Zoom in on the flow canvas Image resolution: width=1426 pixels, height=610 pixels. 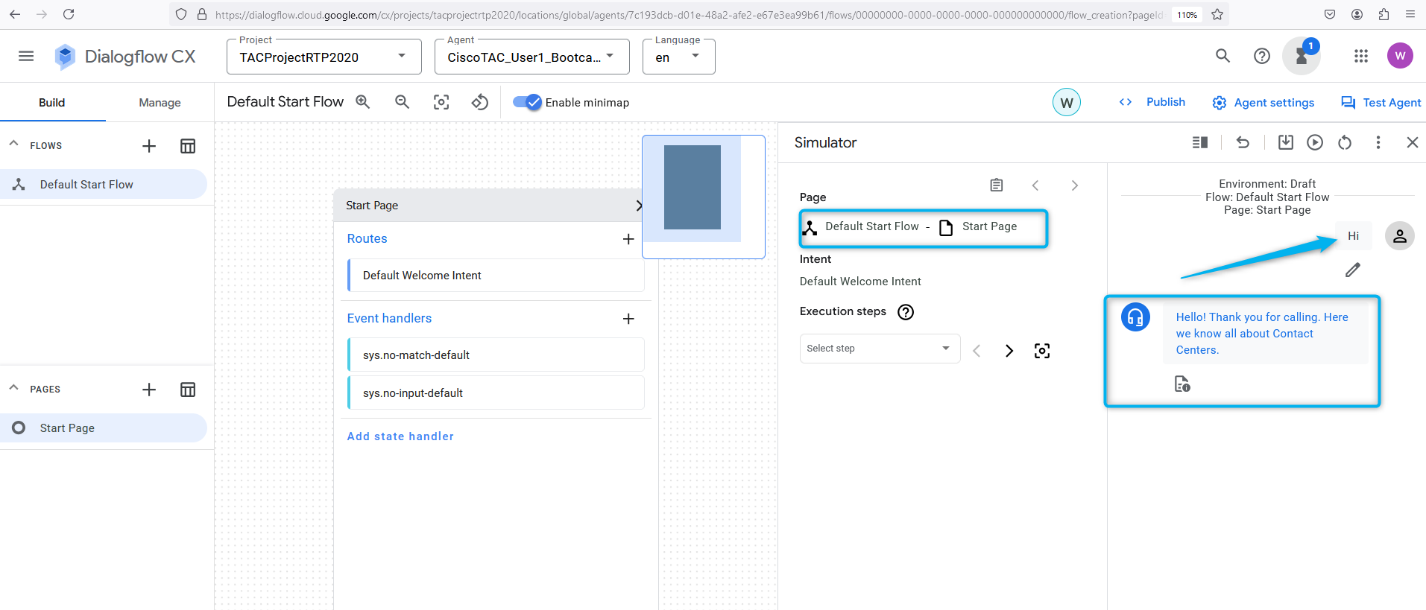click(363, 102)
